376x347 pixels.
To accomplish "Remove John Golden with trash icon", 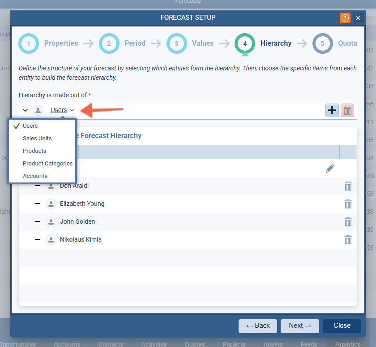I will (348, 222).
